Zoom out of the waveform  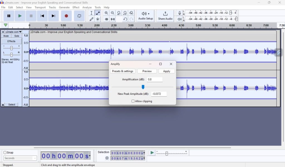pos(112,13)
